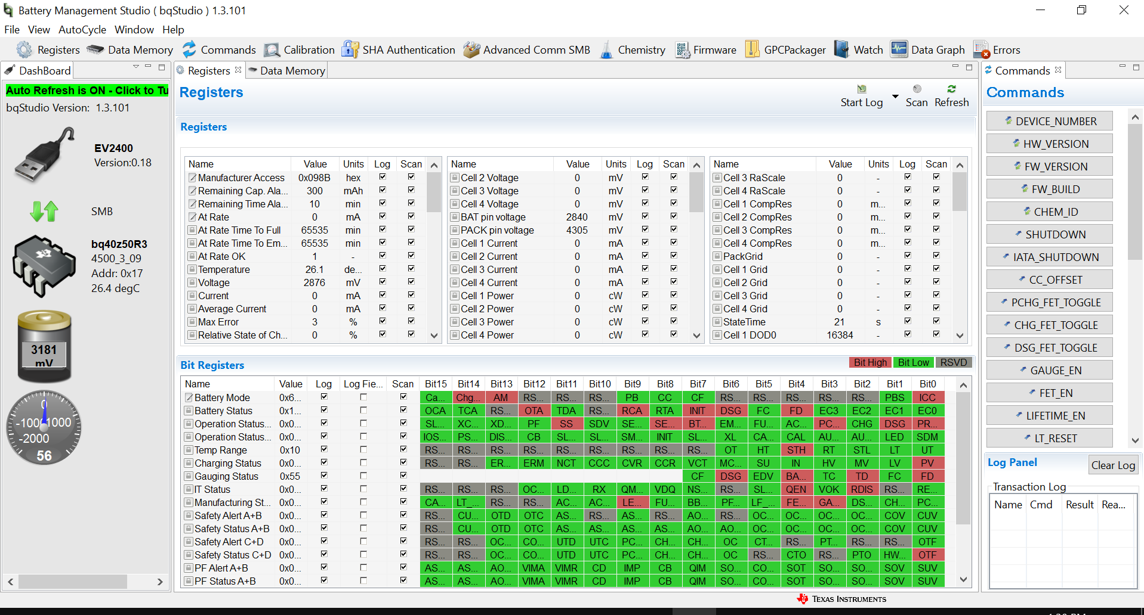Minimize the Commands panel
1144x615 pixels.
[1122, 66]
